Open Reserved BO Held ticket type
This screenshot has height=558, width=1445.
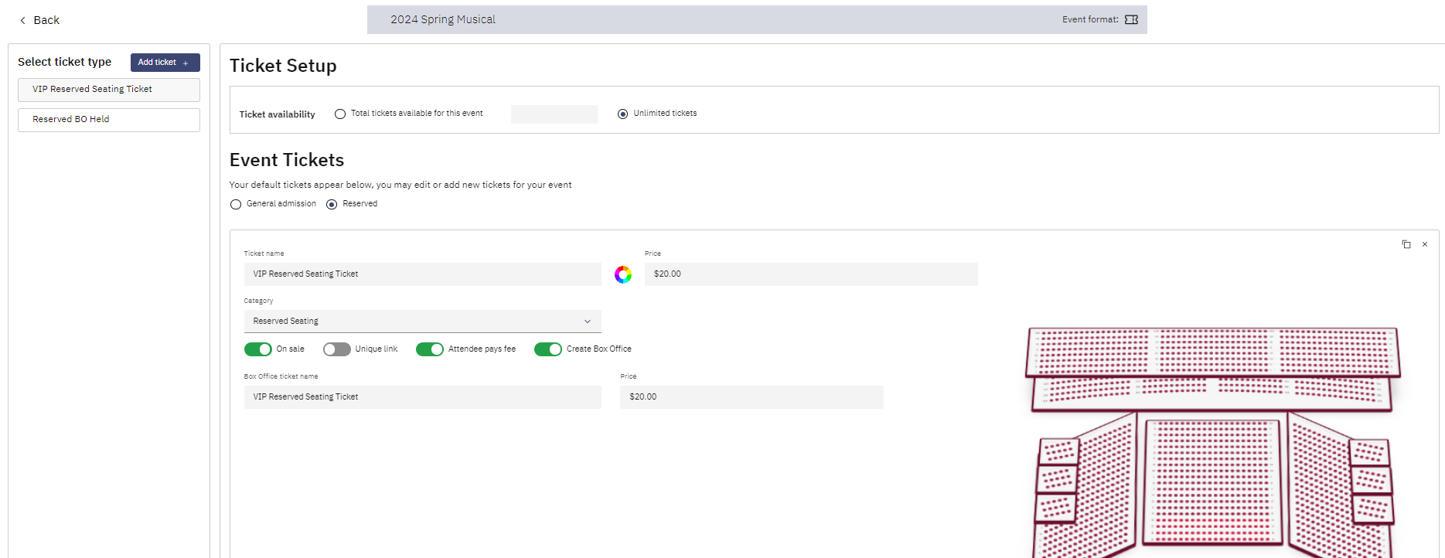(109, 120)
